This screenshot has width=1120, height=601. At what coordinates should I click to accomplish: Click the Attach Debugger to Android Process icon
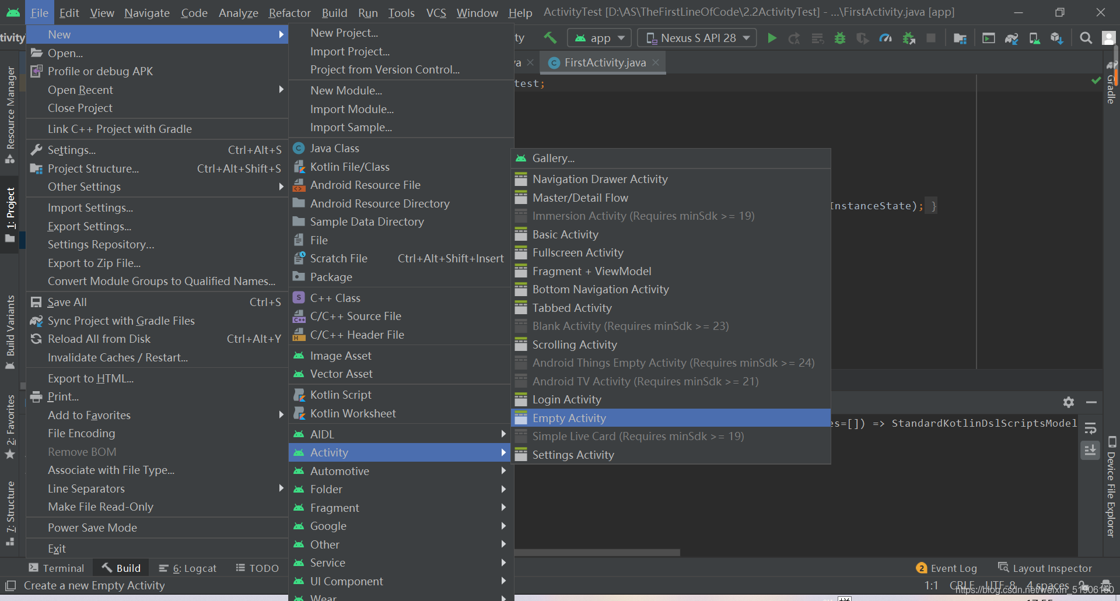(909, 38)
